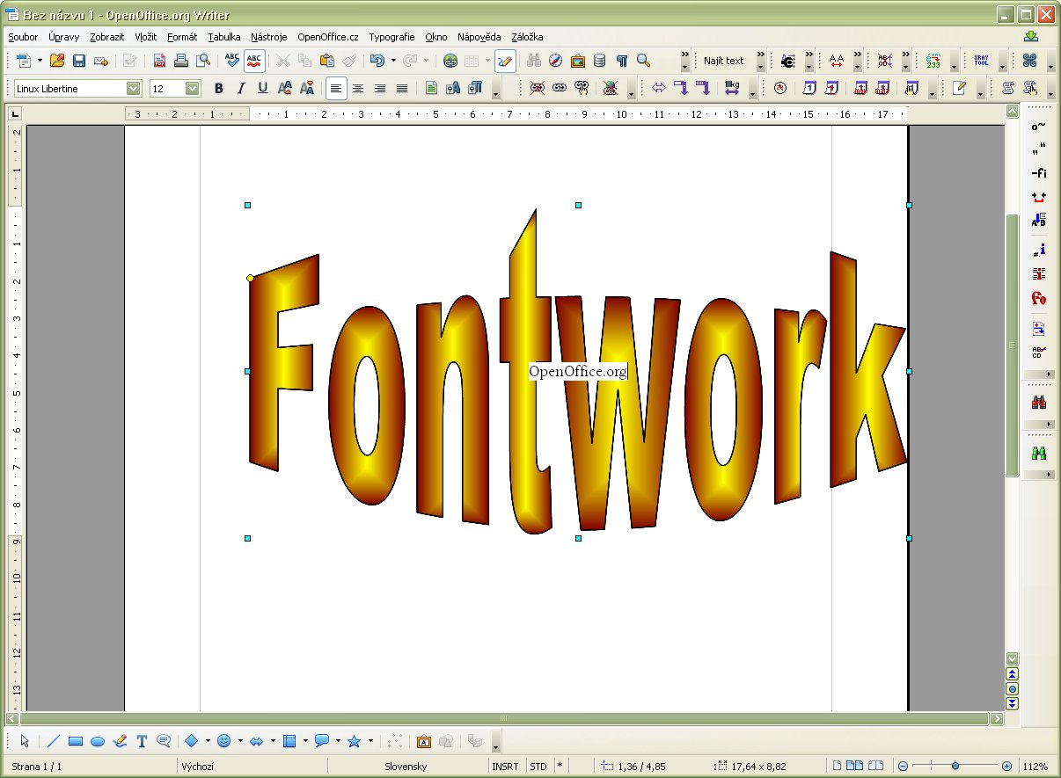The height and width of the screenshot is (778, 1061).
Task: Click Strana 1 / 1 page indicator
Action: pos(37,767)
